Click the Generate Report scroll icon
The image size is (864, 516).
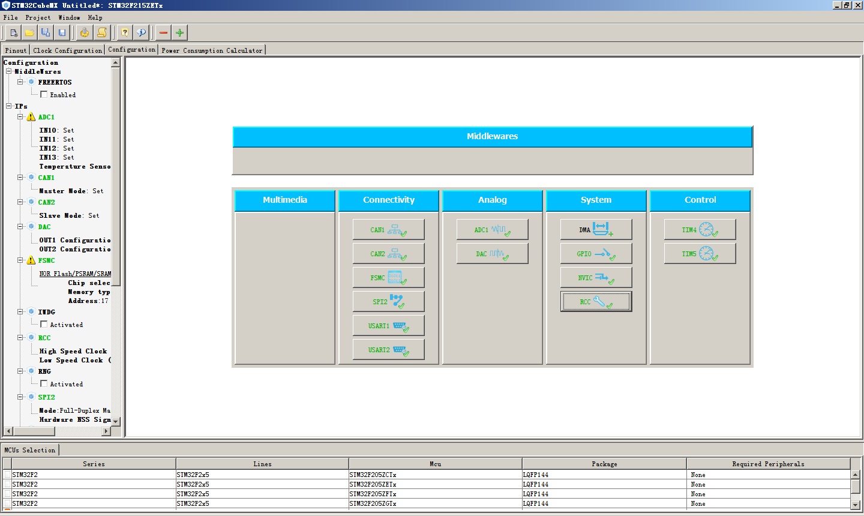[102, 32]
